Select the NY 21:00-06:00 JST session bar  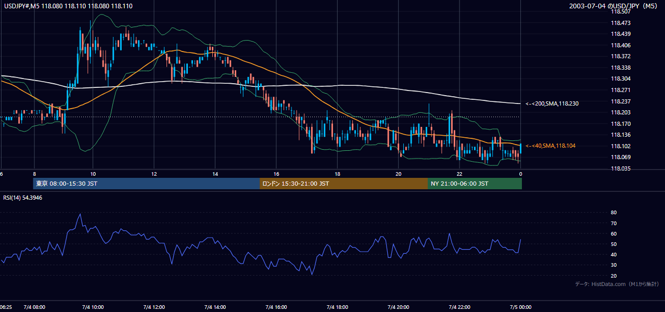pos(475,184)
